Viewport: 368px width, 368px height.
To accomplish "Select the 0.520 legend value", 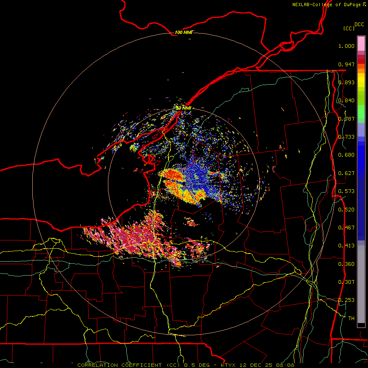I will tap(346, 210).
